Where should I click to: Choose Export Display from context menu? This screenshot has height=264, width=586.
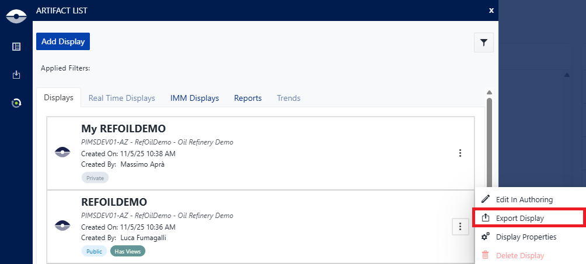pyautogui.click(x=519, y=218)
